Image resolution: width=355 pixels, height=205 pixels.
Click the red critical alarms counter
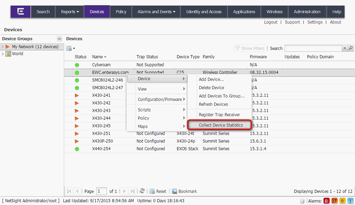click(x=326, y=201)
